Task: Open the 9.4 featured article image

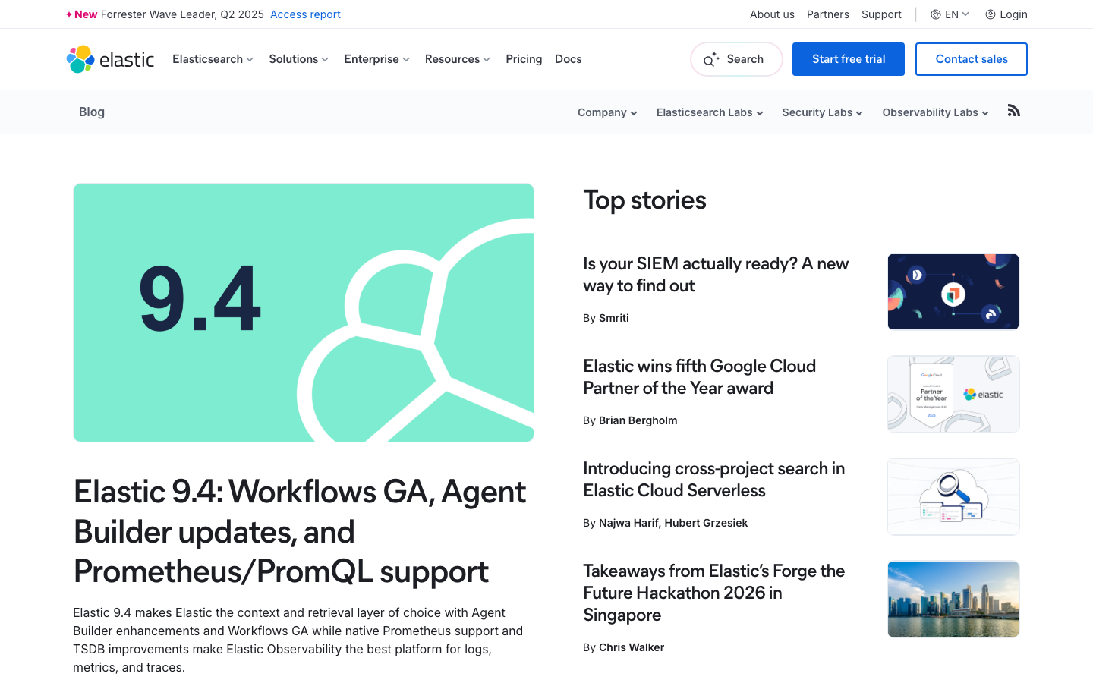Action: [304, 313]
